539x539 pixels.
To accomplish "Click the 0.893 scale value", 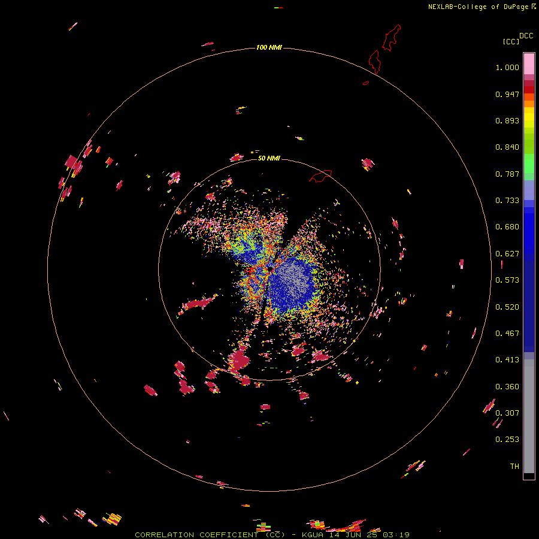I will click(507, 120).
